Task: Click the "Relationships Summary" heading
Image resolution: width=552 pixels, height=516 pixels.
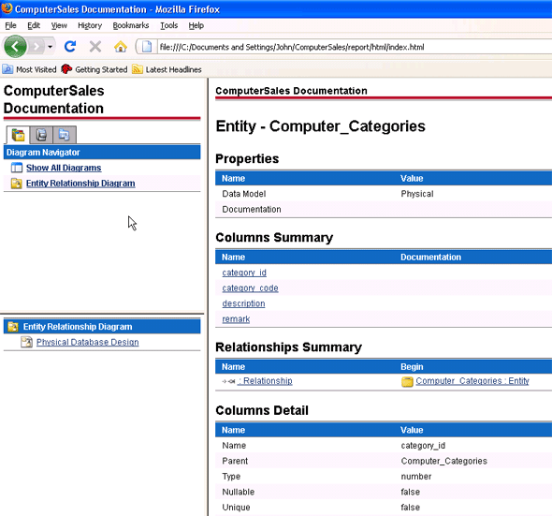Action: click(288, 347)
